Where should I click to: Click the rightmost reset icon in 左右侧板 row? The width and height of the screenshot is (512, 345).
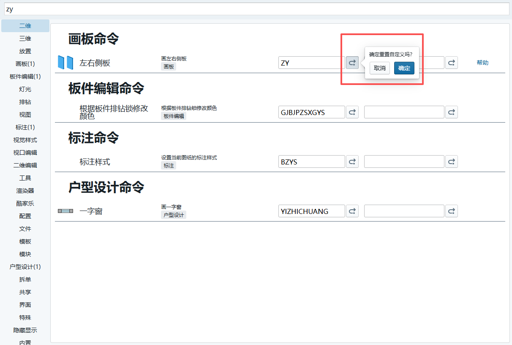point(451,63)
